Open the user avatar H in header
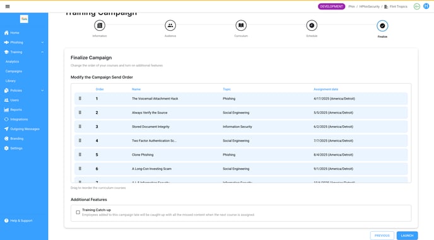 (x=426, y=6)
